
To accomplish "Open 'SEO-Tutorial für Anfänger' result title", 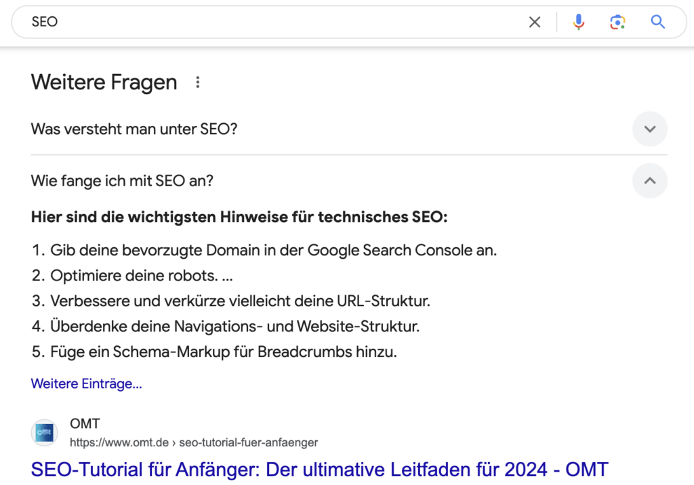I will [x=320, y=469].
